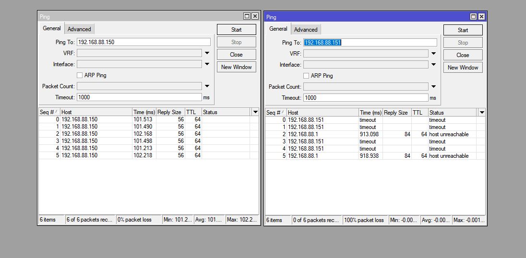Open column selector dropdown in right results table
The image size is (526, 258).
point(482,112)
